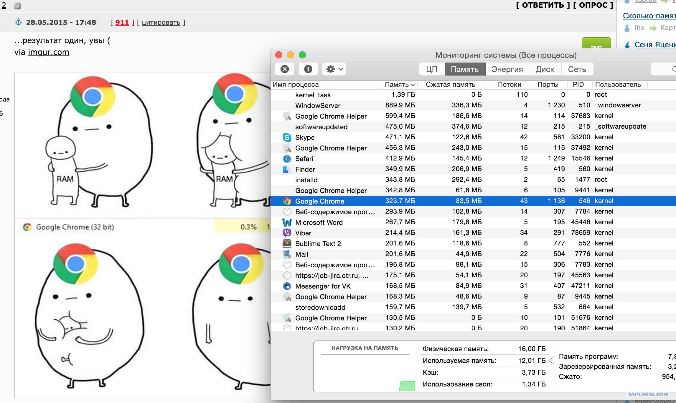676x403 pixels.
Task: Click the Safari compass icon in process list
Action: point(287,158)
